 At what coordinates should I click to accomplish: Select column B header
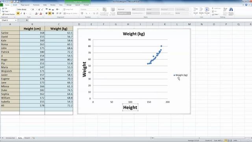(x=32, y=24)
